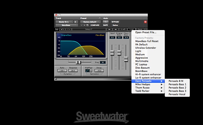Open the Master Bv's track selector
Image resolution: width=203 pixels, height=125 pixels.
point(65,22)
